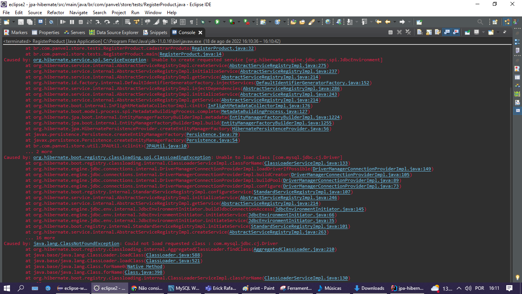This screenshot has height=294, width=522.
Task: Open the JPAUtil.java:10 link
Action: [x=166, y=146]
